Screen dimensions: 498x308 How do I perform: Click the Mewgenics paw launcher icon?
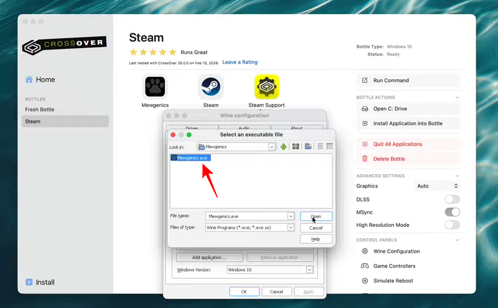click(155, 87)
